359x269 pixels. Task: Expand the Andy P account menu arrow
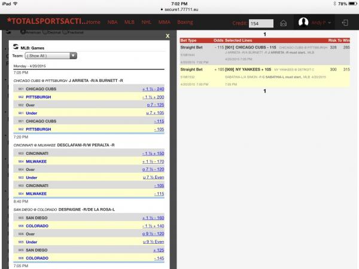[330, 23]
